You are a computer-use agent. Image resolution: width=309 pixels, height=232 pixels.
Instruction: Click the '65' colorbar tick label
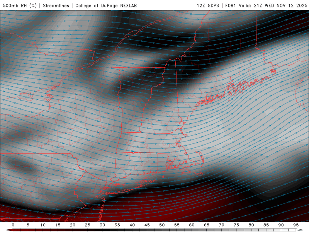pyautogui.click(x=207, y=225)
